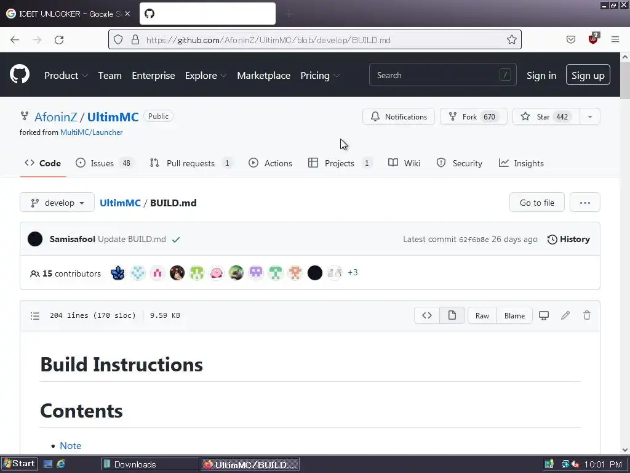Click the Go to file button
The height and width of the screenshot is (473, 630).
coord(536,202)
